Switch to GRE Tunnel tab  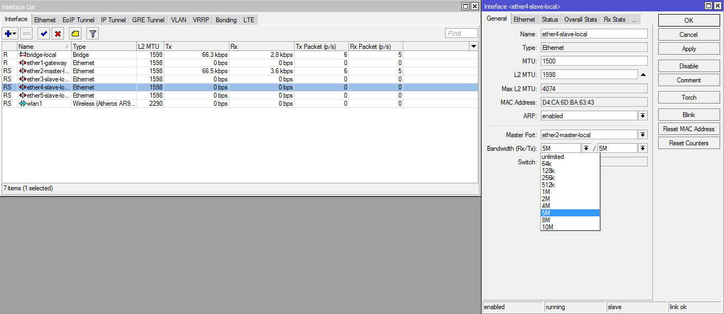[148, 20]
